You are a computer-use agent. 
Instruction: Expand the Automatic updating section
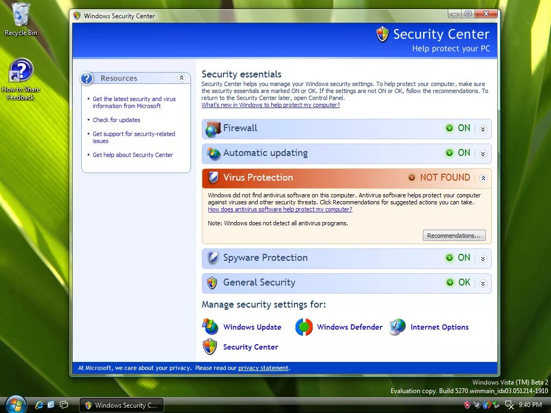tap(483, 153)
